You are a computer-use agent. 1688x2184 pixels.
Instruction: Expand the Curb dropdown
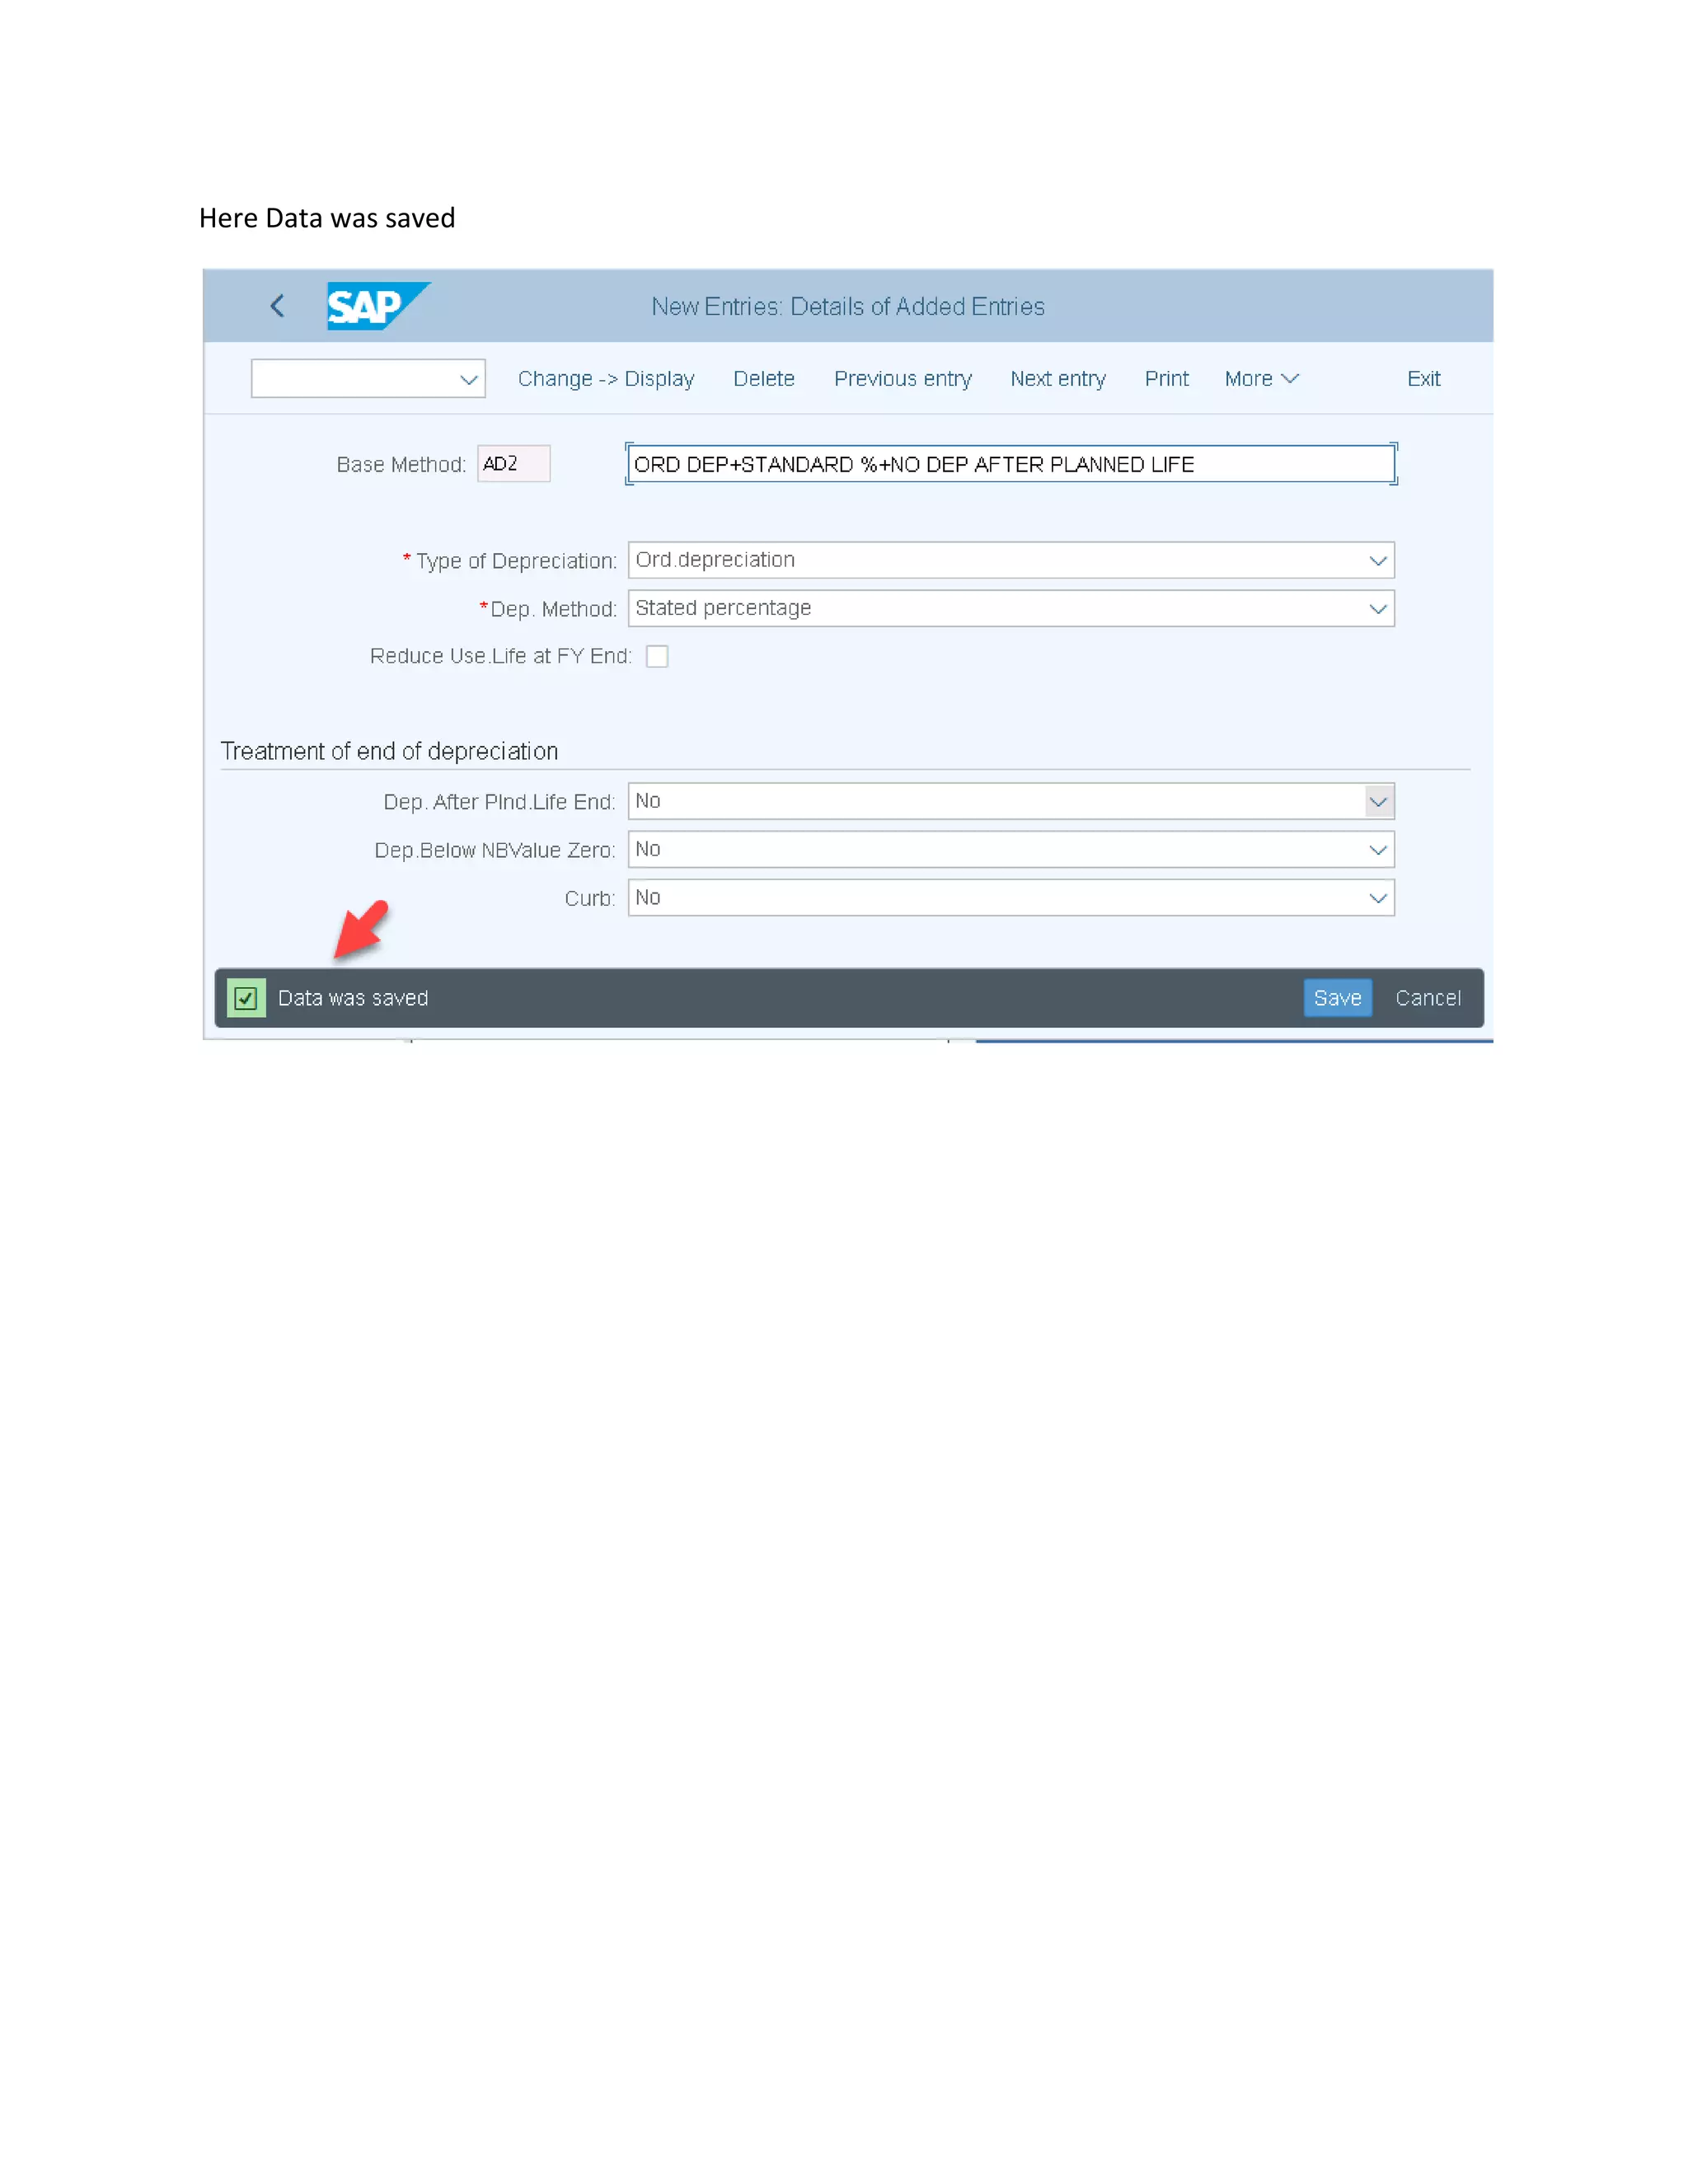[x=1377, y=898]
